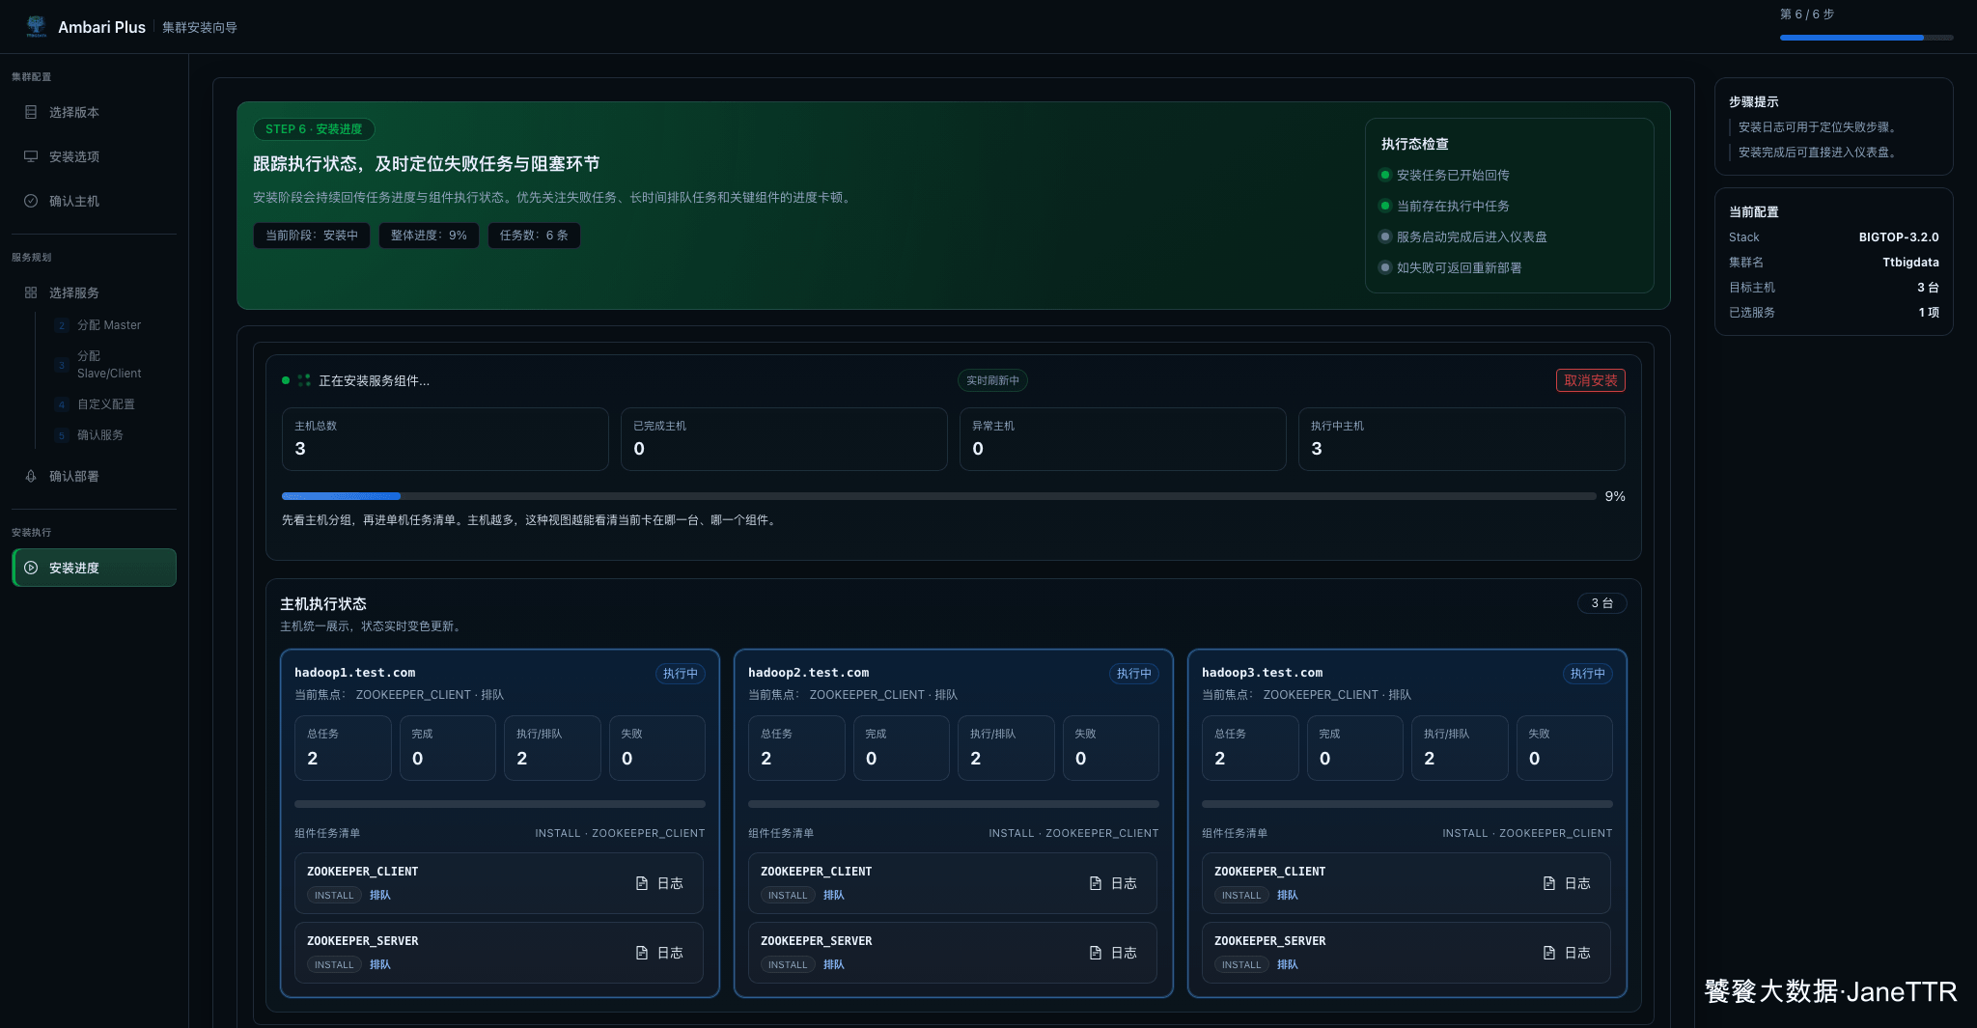Click the 3 台 host count badge
1977x1028 pixels.
[x=1602, y=603]
